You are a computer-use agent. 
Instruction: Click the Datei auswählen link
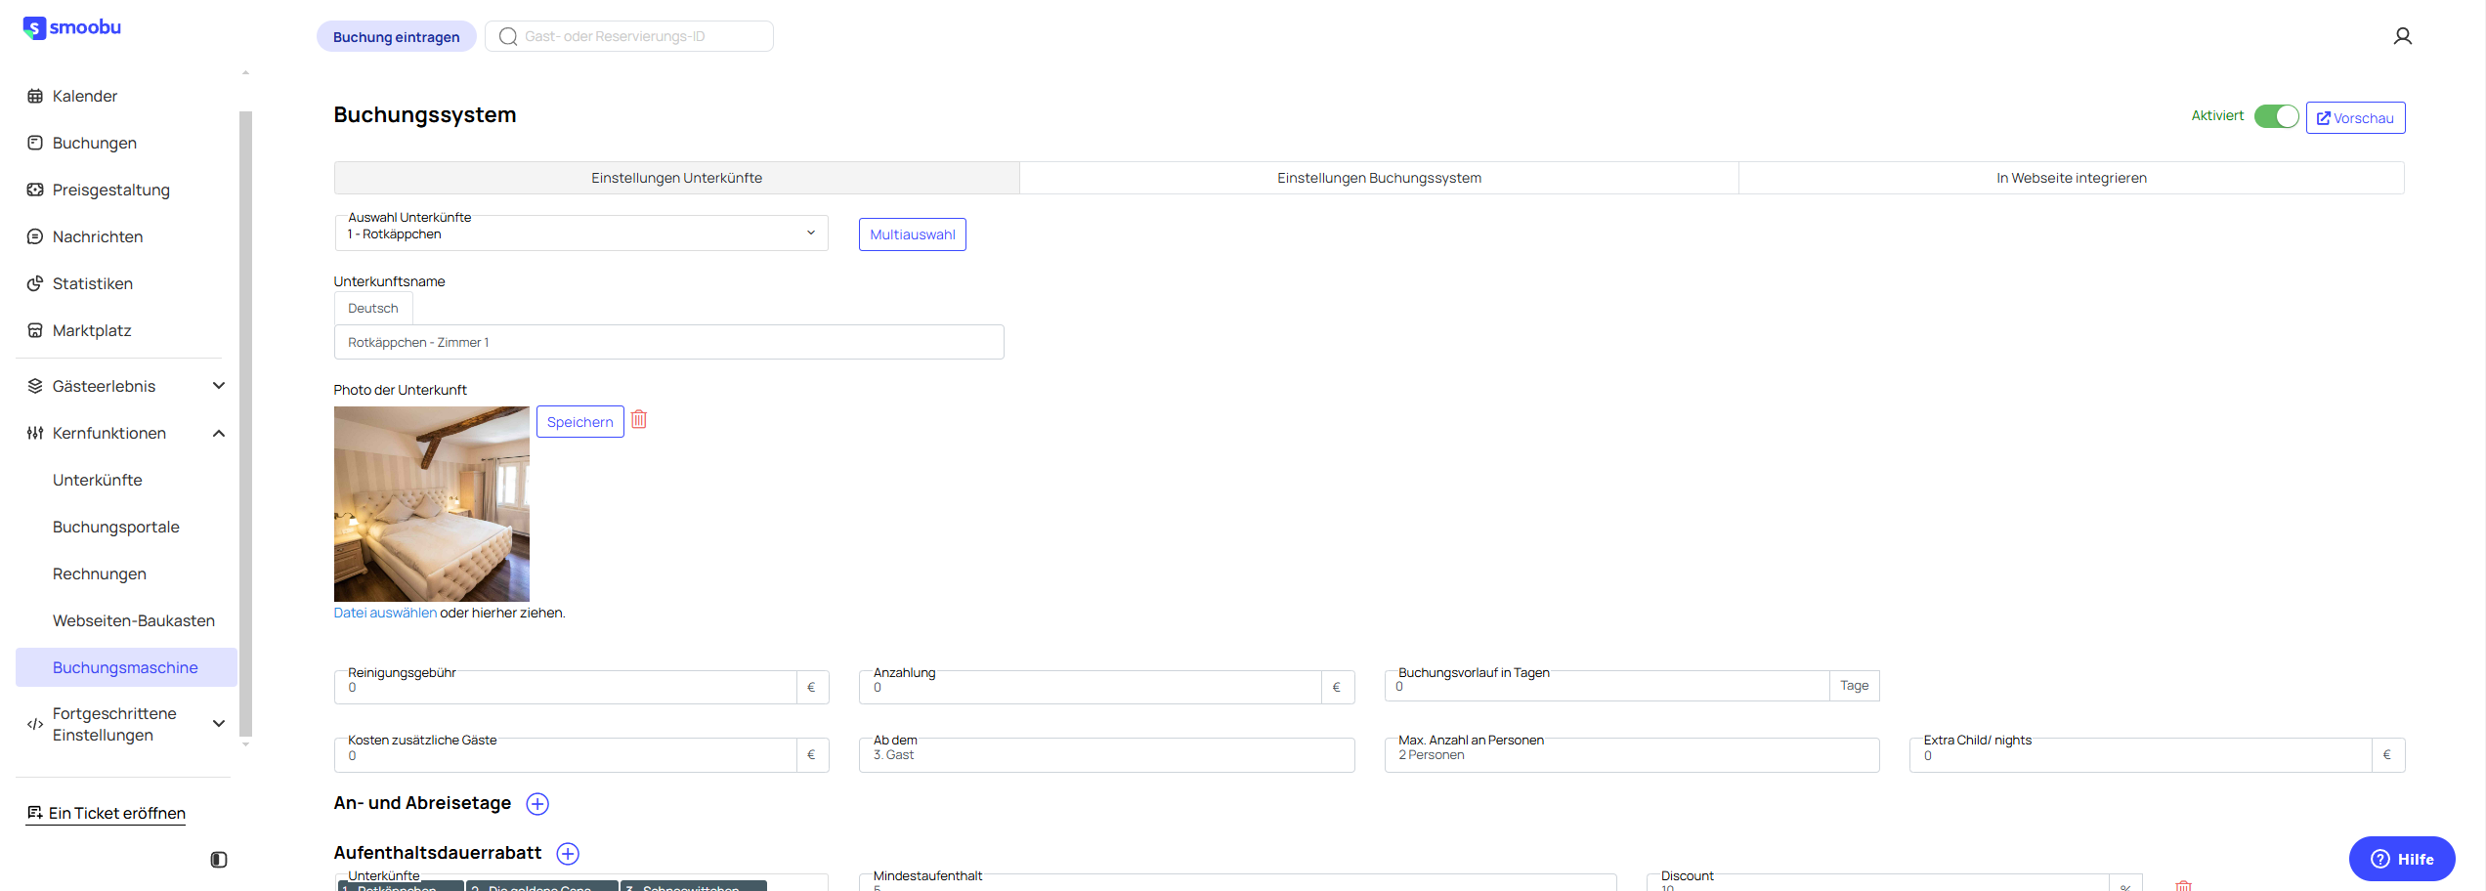click(385, 613)
